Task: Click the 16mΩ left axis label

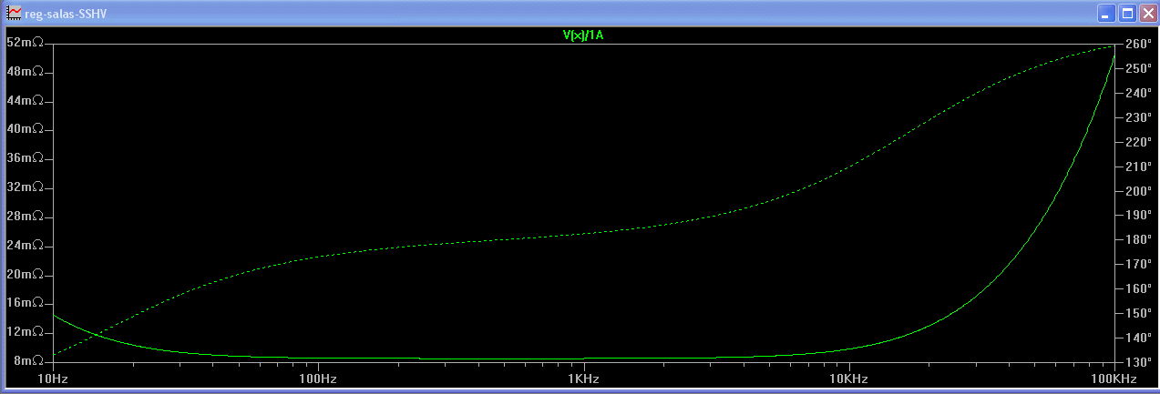Action: 24,303
